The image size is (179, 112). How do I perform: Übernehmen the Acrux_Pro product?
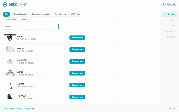(77, 61)
